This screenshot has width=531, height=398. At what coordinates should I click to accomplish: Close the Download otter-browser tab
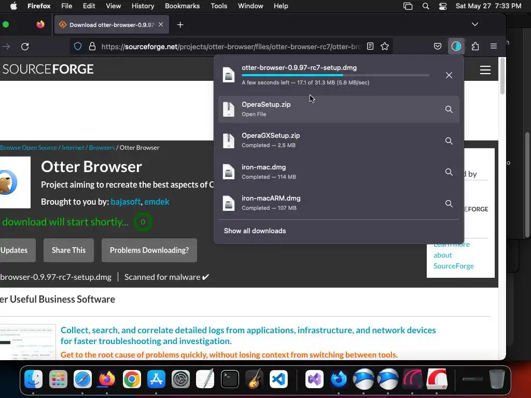pyautogui.click(x=161, y=24)
